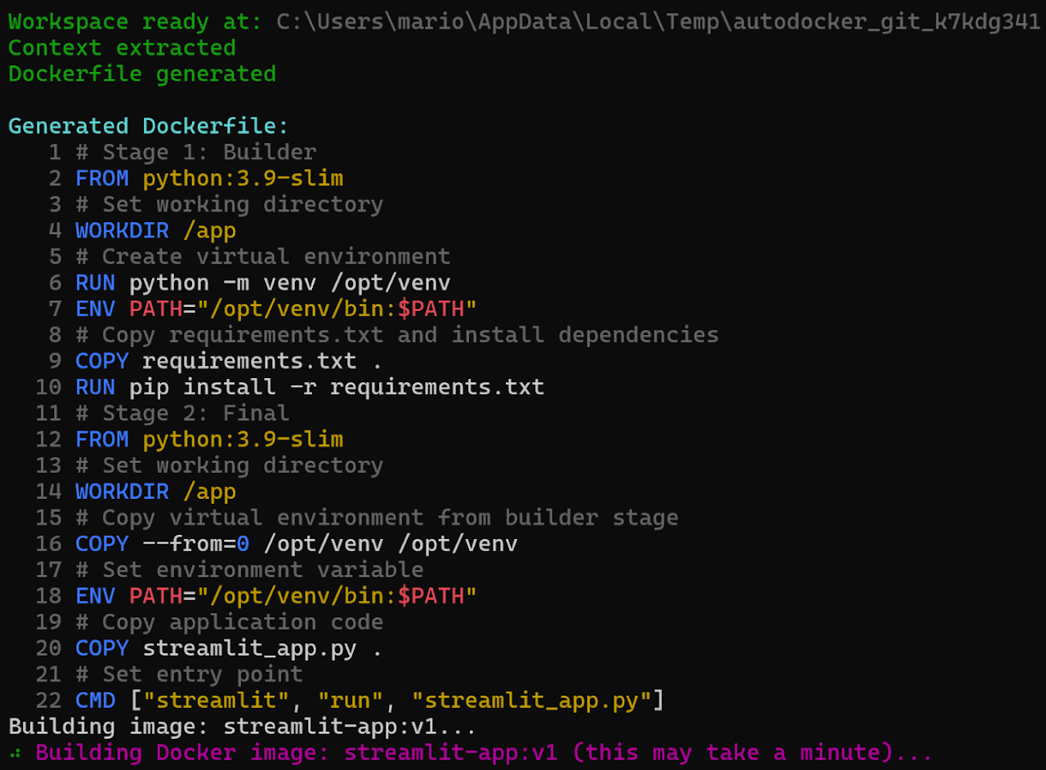
Task: Select the CMD streamlit run entry point line
Action: [x=368, y=700]
